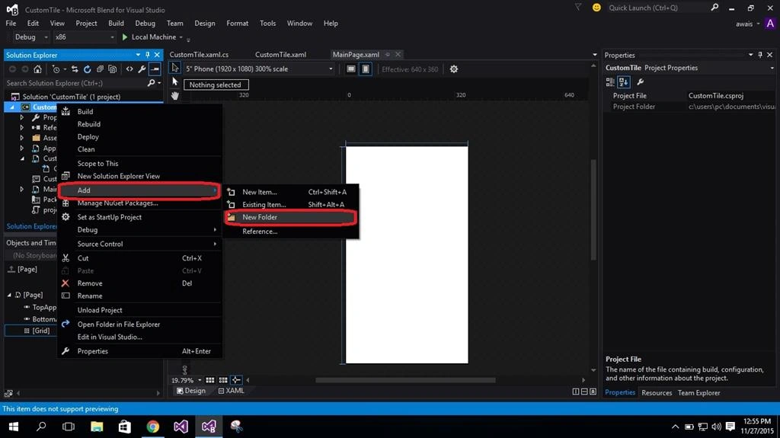Viewport: 780px width, 438px height.
Task: Click the horizontal scrollbar of the designer
Action: click(x=405, y=380)
